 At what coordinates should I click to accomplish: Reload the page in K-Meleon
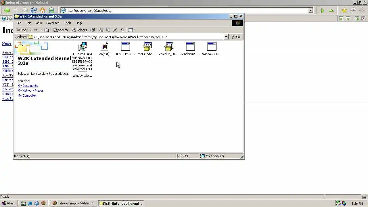pos(34,10)
